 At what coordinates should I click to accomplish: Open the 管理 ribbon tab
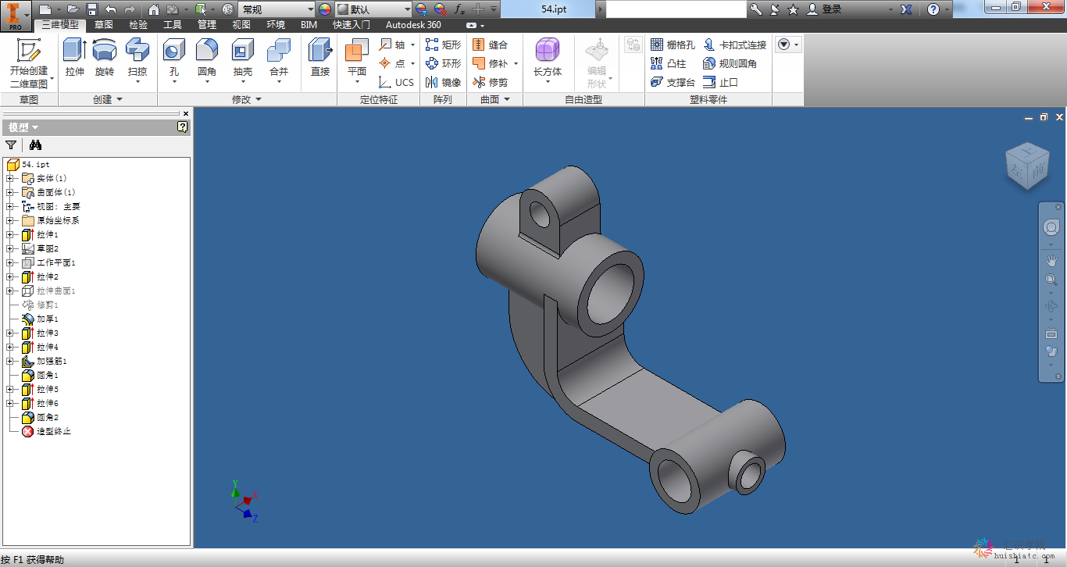coord(207,25)
